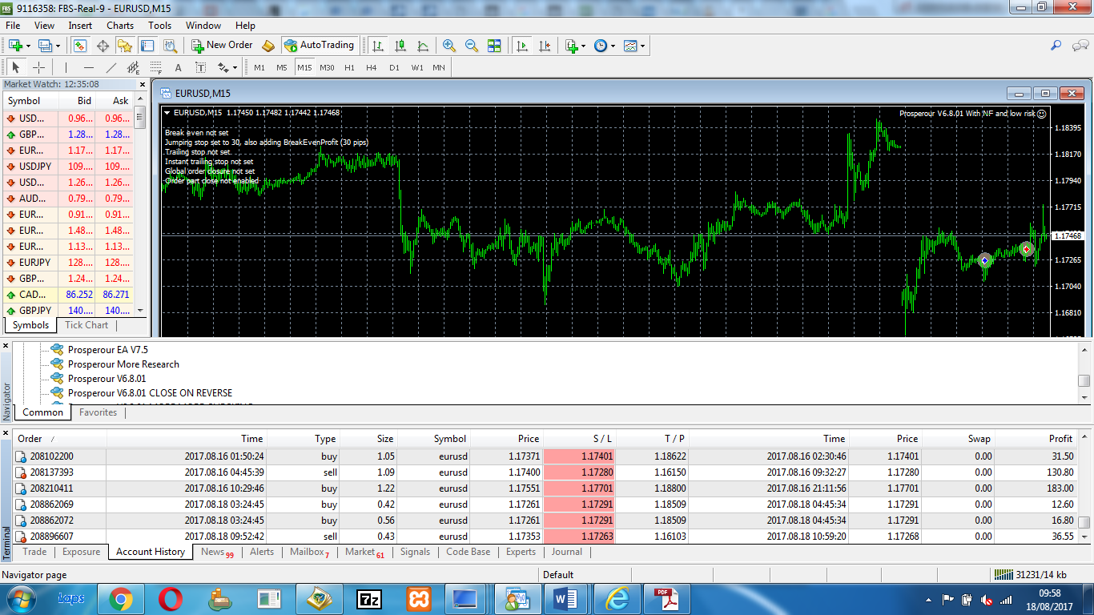Expand the New Chart dropdown arrow

pyautogui.click(x=27, y=46)
